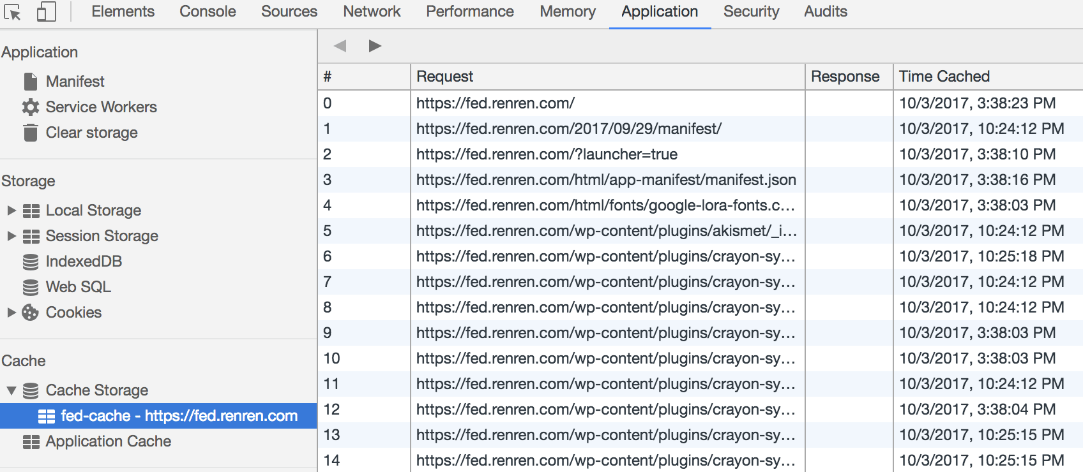This screenshot has width=1083, height=472.
Task: Click the Web SQL database icon
Action: (x=30, y=287)
